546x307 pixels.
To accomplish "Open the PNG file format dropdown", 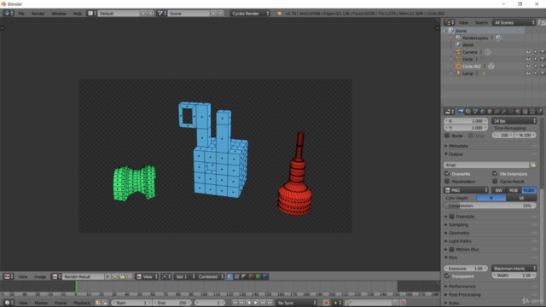I will pyautogui.click(x=467, y=190).
